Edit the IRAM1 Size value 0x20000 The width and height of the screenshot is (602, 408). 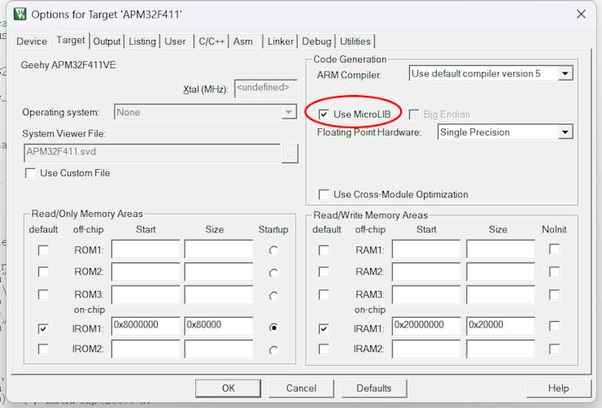(x=500, y=326)
